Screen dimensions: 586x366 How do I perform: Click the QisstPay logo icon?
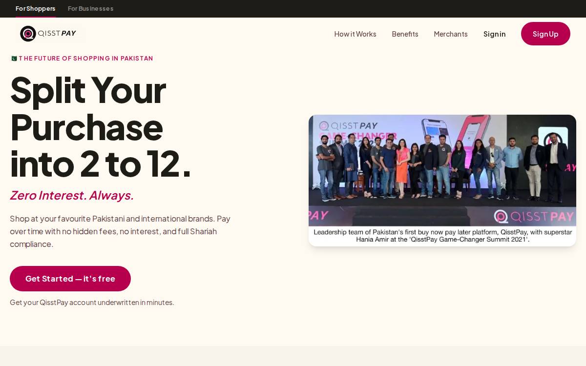tap(28, 34)
